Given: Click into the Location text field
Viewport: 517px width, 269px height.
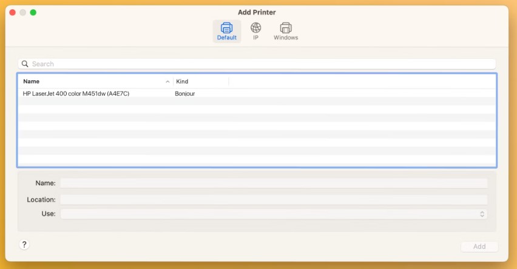Looking at the screenshot, I should [274, 199].
